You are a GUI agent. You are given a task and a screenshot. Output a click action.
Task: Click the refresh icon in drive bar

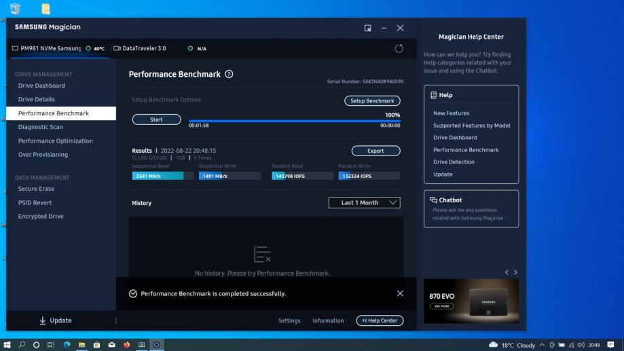point(398,48)
